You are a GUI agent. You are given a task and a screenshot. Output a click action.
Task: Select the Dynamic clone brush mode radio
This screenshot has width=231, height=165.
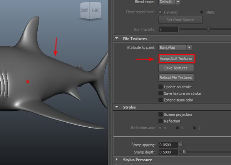tap(160, 12)
